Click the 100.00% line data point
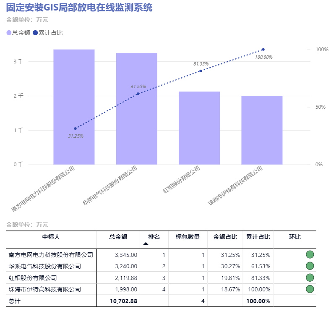The height and width of the screenshot is (309, 331). pyautogui.click(x=263, y=50)
